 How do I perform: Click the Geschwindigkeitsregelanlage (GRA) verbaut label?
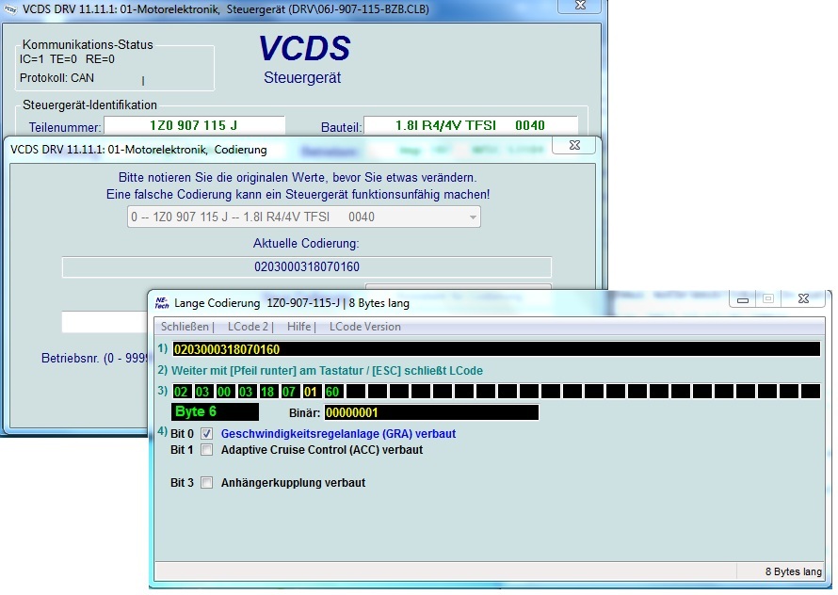(x=338, y=434)
